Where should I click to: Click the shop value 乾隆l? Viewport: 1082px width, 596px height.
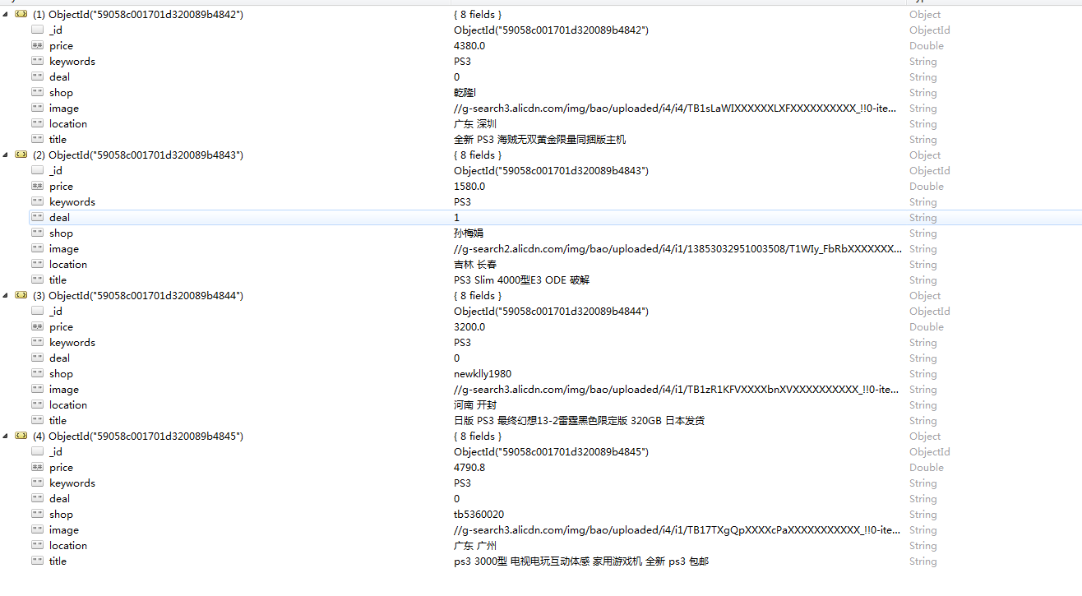465,93
